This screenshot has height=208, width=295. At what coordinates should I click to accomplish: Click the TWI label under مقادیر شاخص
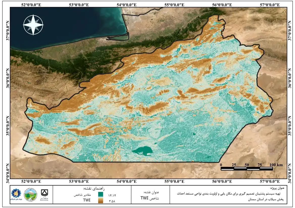coord(87,200)
